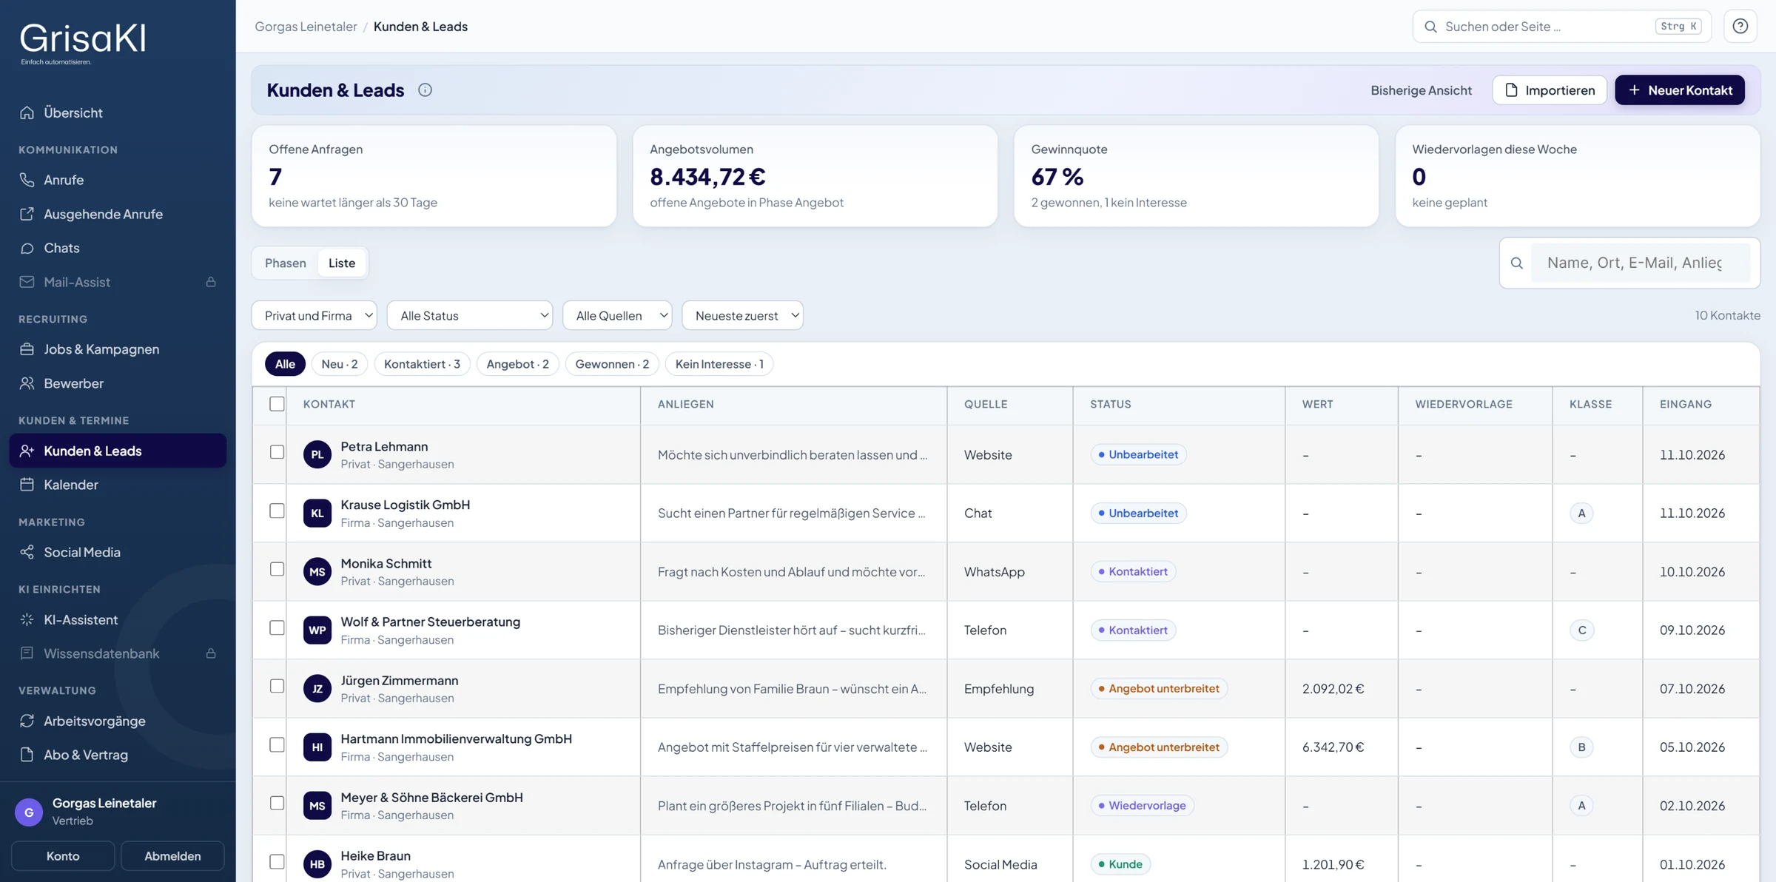
Task: Open Neueste zuerst sort dropdown
Action: point(742,315)
